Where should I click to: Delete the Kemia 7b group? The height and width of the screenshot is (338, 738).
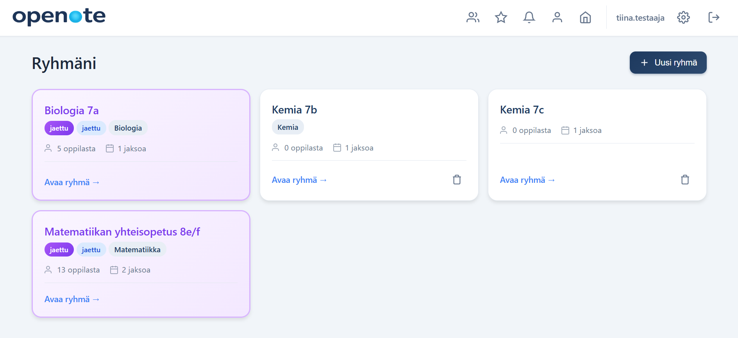click(x=457, y=180)
